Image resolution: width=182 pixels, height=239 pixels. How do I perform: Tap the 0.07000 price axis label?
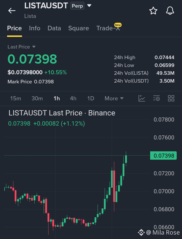tap(164, 191)
